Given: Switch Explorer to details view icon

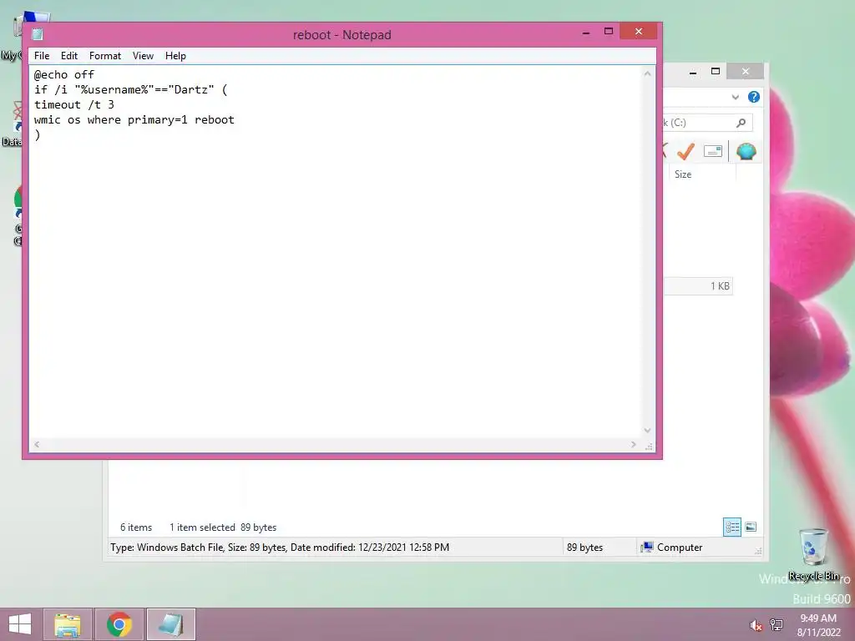Looking at the screenshot, I should click(731, 527).
